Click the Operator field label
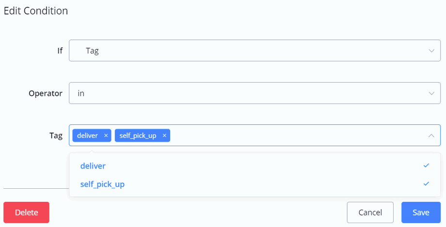This screenshot has width=446, height=227. (x=46, y=93)
